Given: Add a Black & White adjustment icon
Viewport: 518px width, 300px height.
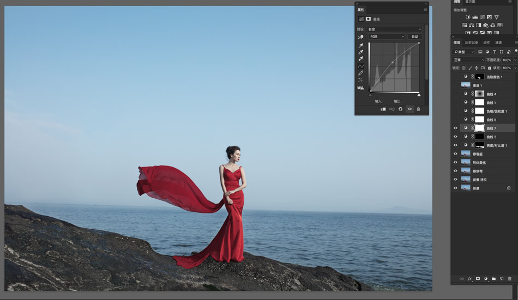Looking at the screenshot, I should [x=479, y=25].
